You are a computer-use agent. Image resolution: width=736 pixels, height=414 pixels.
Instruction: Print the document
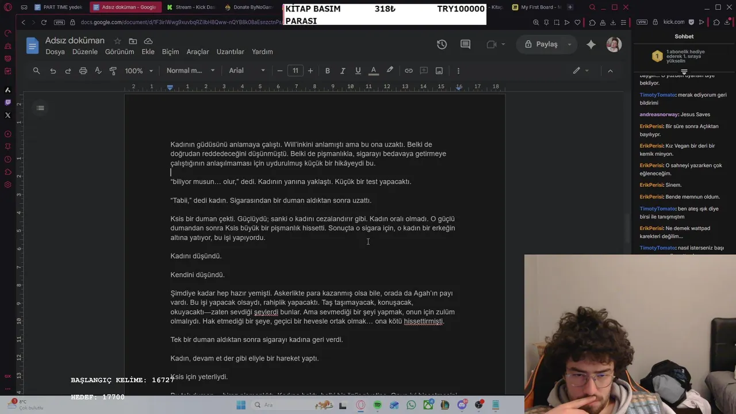tap(83, 71)
